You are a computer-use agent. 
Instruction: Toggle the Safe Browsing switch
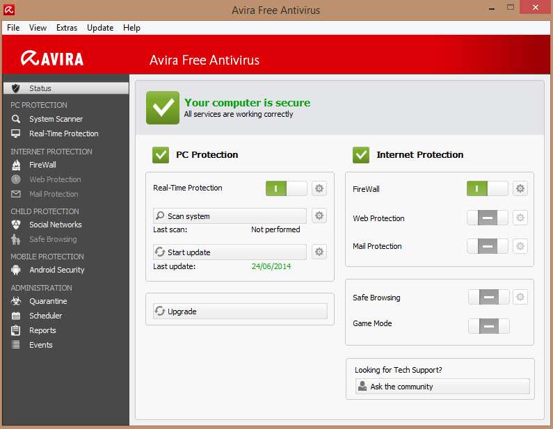[x=489, y=297]
